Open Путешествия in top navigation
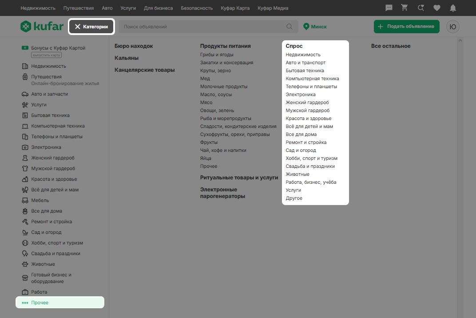 79,8
